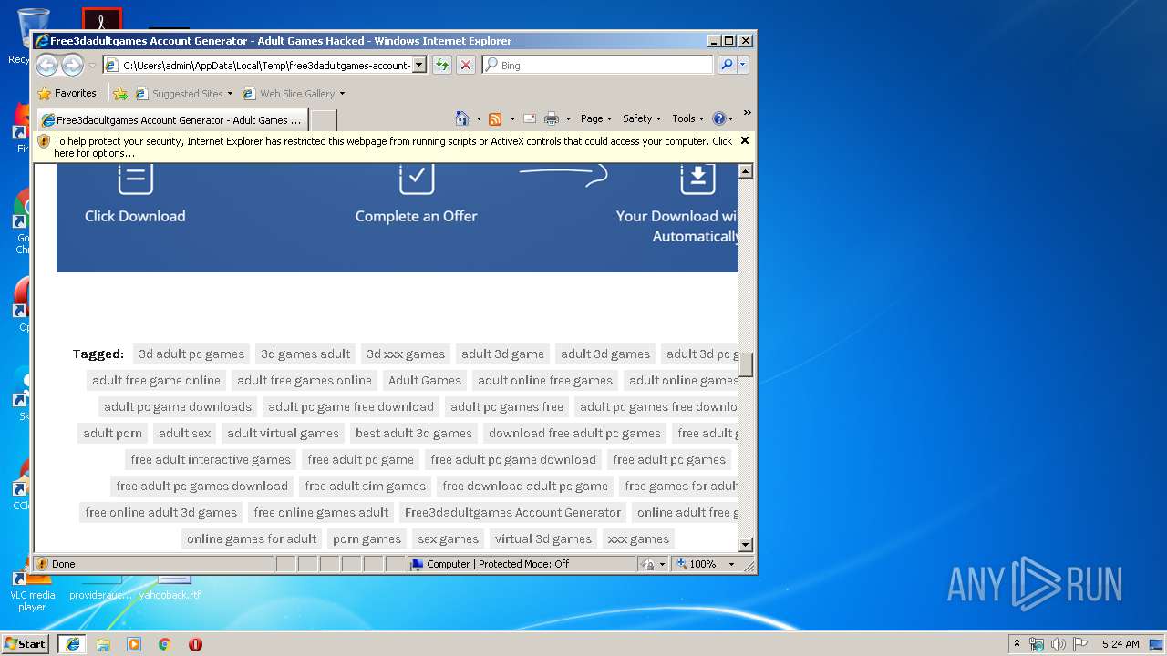Image resolution: width=1167 pixels, height=656 pixels.
Task: Click the Click Download step icon
Action: point(135,179)
